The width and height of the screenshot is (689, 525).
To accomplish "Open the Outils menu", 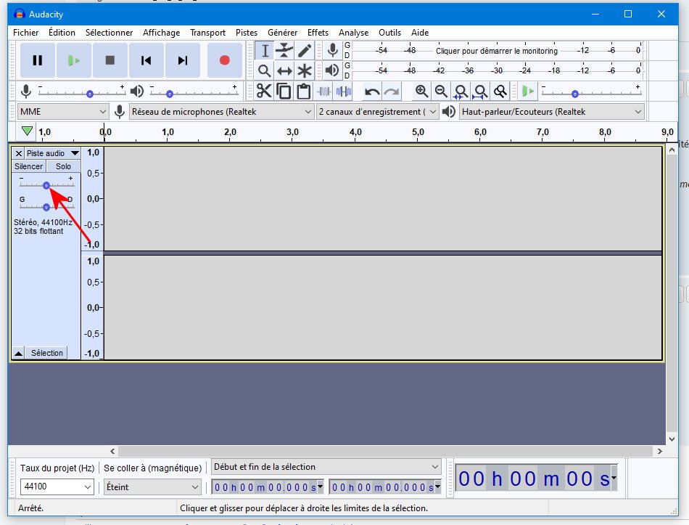I will (x=389, y=33).
